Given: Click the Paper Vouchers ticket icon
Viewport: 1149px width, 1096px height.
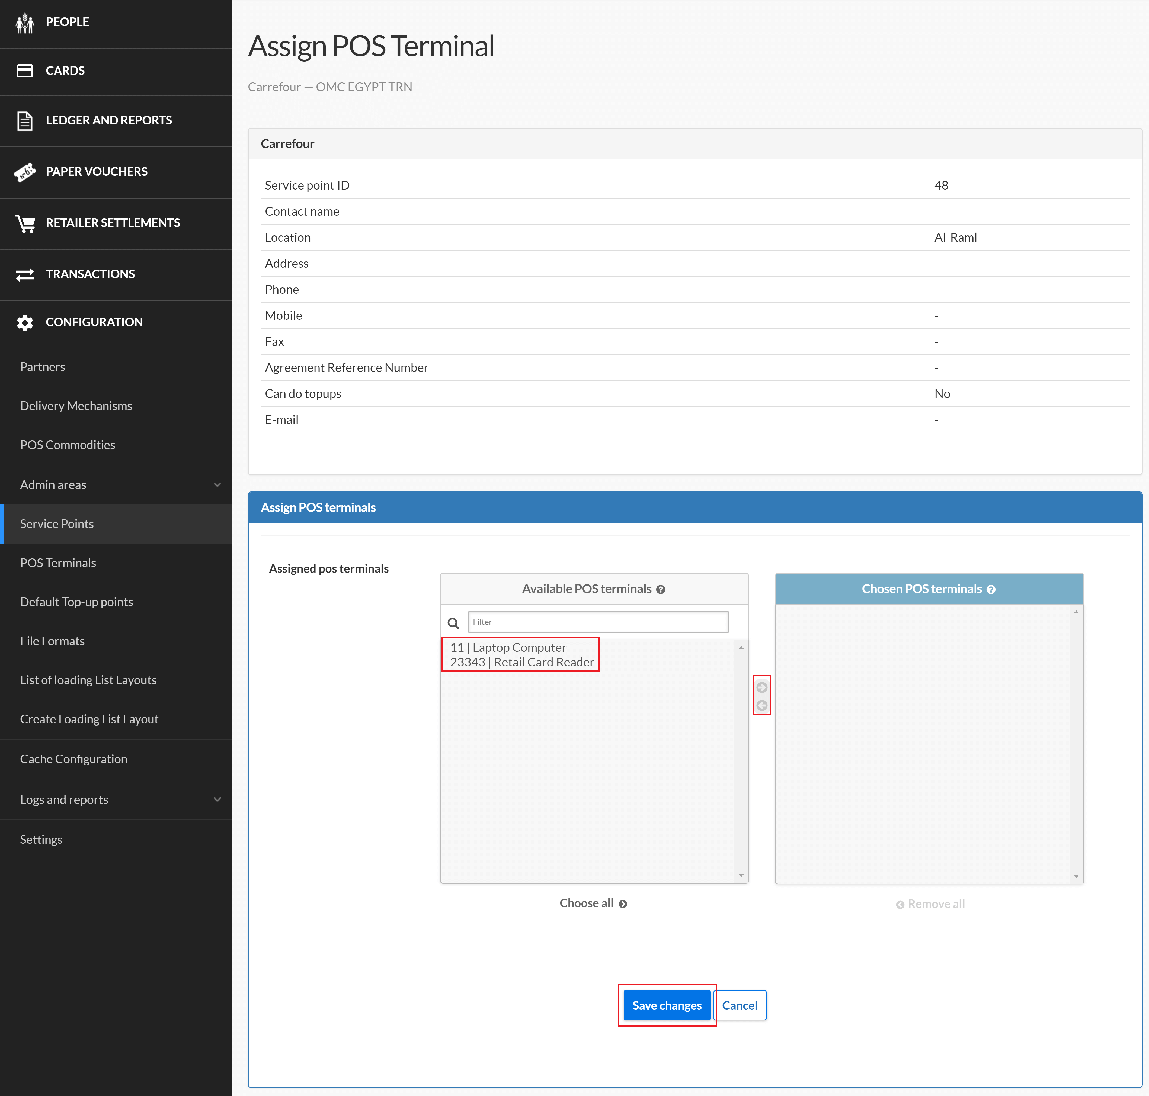Looking at the screenshot, I should coord(24,172).
